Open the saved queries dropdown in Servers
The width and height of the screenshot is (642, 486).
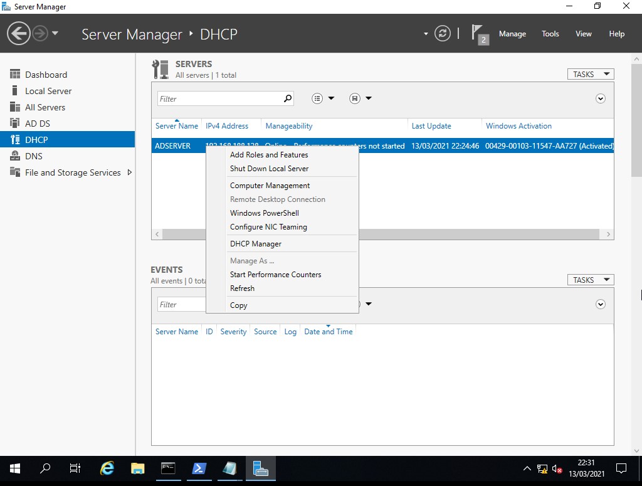360,98
